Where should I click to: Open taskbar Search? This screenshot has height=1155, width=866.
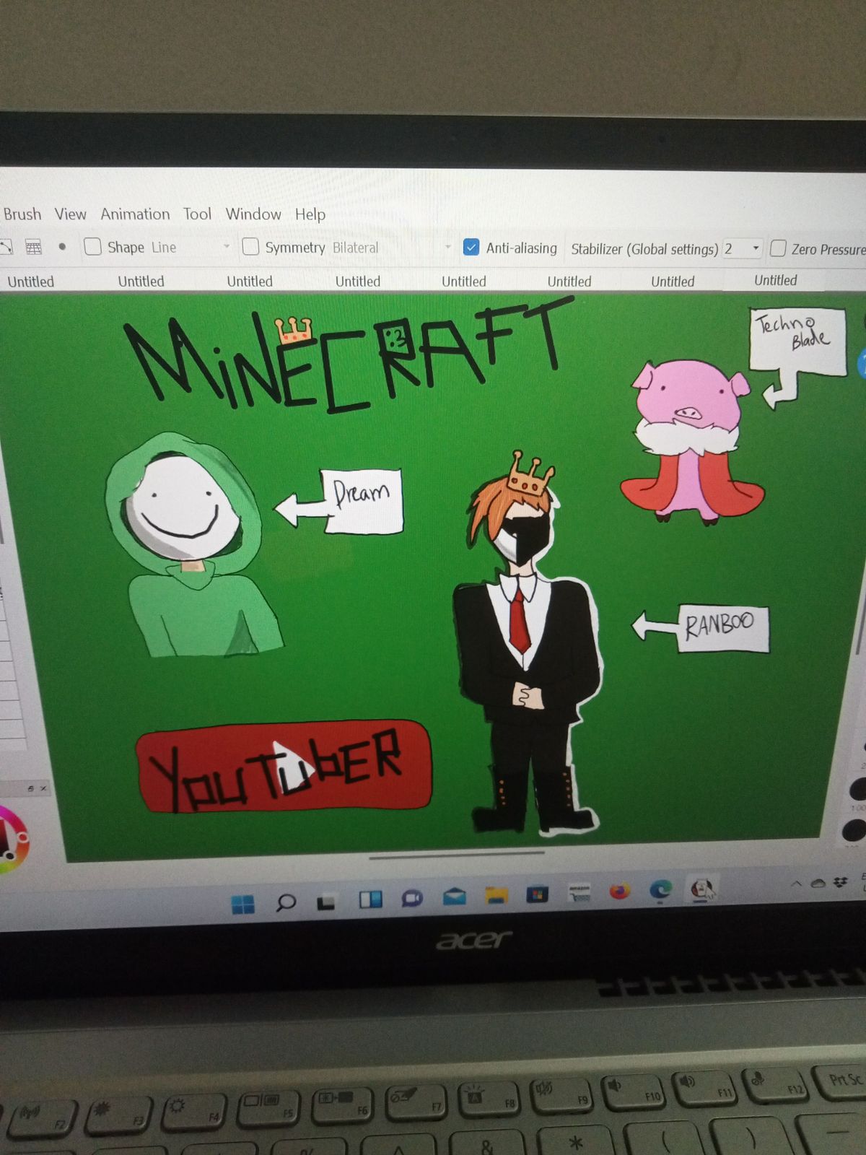coord(286,902)
